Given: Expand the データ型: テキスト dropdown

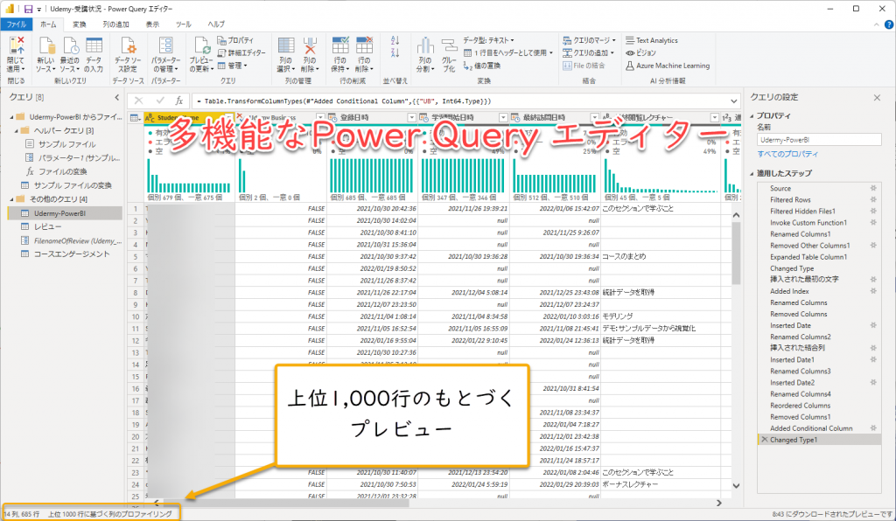Looking at the screenshot, I should [488, 40].
